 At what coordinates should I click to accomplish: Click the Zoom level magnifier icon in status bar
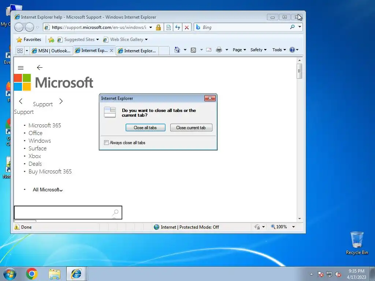[273, 226]
